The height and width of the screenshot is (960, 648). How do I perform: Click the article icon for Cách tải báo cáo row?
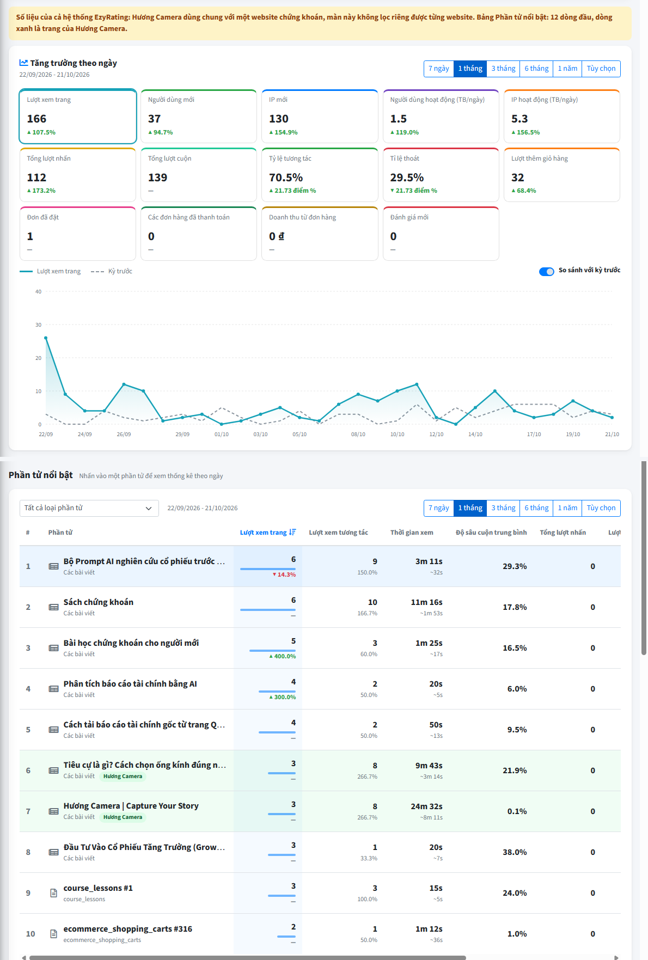[x=53, y=730]
